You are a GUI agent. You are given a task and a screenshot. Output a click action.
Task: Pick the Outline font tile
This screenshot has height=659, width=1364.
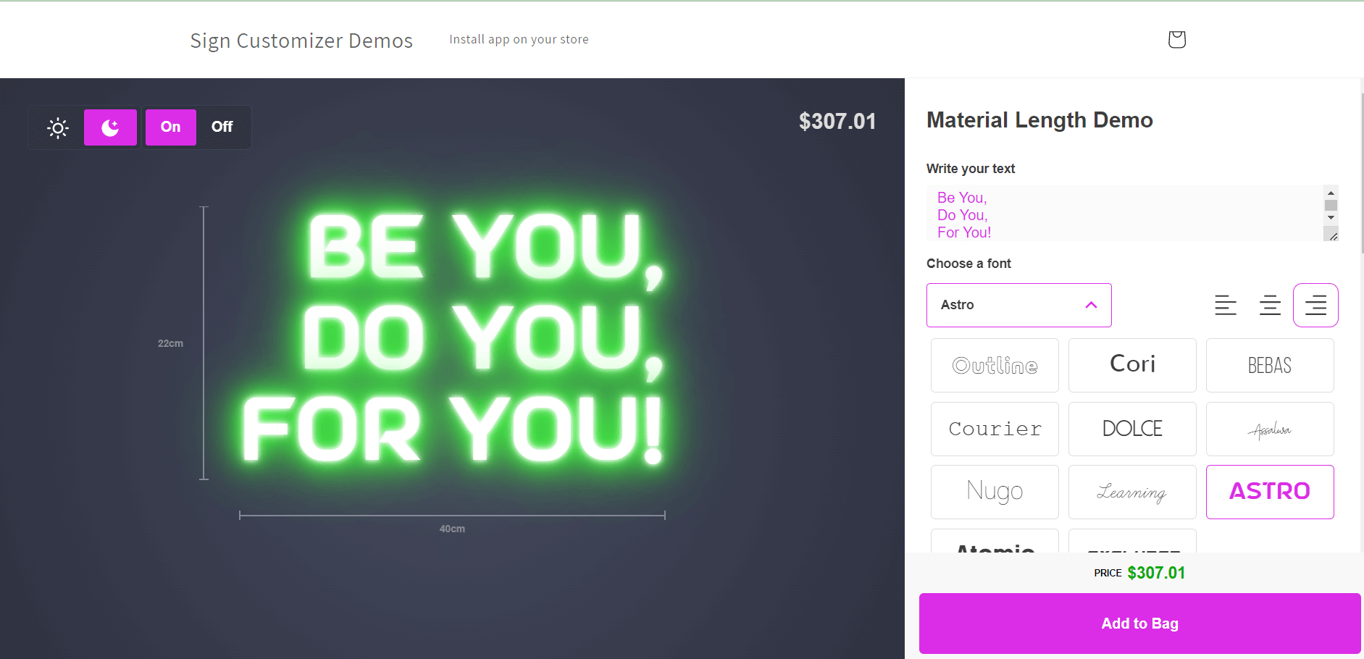click(995, 366)
